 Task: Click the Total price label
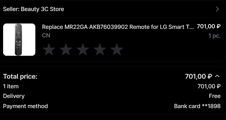pyautogui.click(x=20, y=76)
